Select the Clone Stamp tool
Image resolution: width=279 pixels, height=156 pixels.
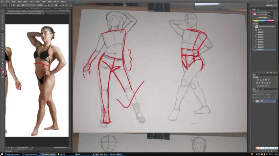tap(3, 34)
